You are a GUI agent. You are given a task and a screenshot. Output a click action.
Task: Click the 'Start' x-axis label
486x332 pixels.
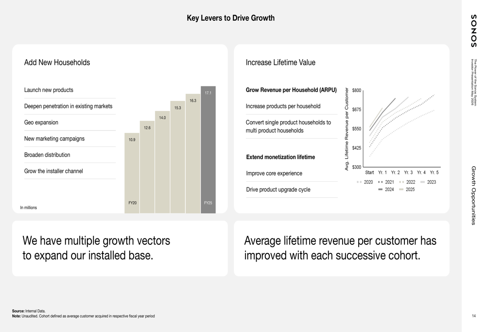(x=369, y=173)
